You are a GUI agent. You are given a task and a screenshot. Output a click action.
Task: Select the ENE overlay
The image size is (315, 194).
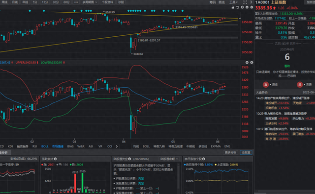click(x=227, y=146)
